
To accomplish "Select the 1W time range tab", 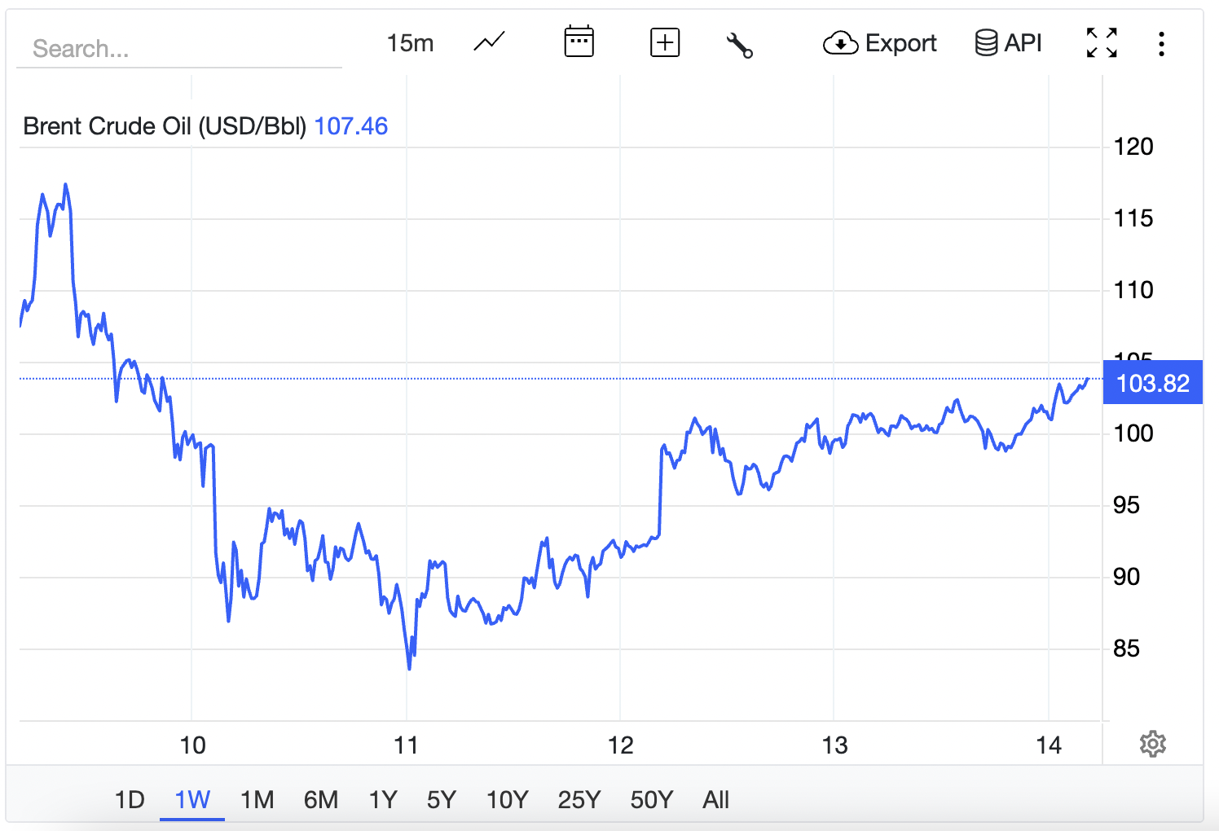I will (x=192, y=799).
